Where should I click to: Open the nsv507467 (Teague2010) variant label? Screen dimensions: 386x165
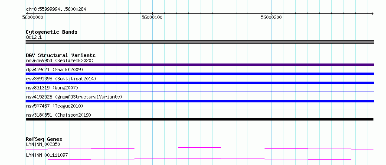coord(55,106)
